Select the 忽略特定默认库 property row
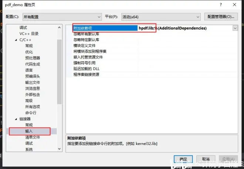Screen dimensions: 244x169 [x=152, y=40]
